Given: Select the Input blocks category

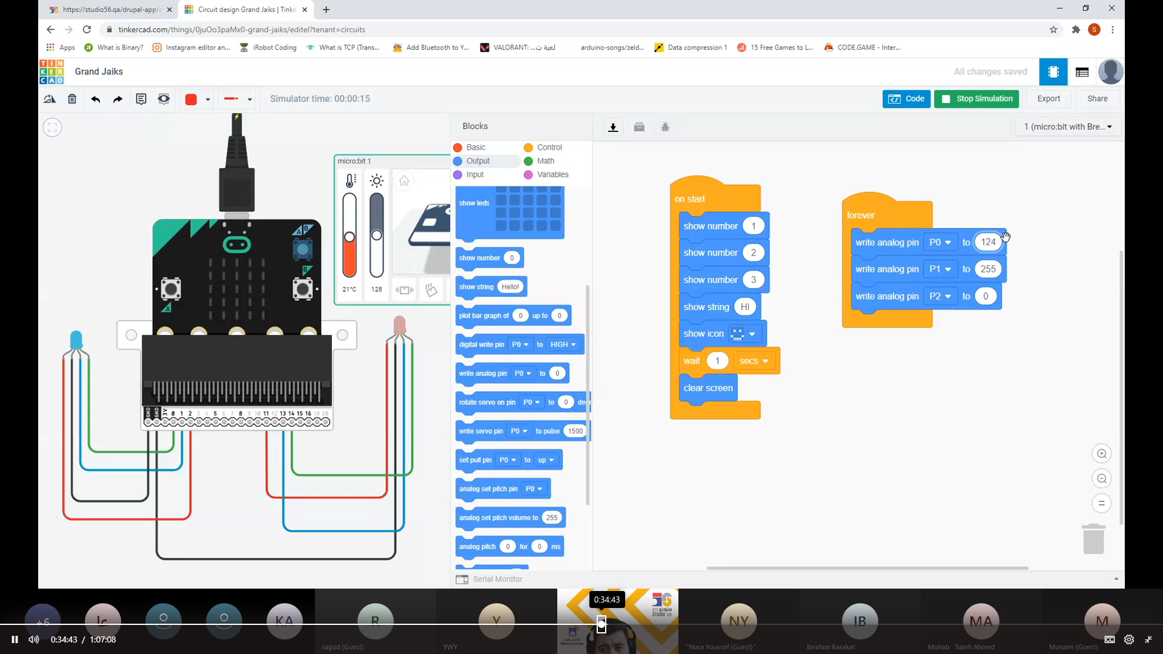Looking at the screenshot, I should pos(469,174).
